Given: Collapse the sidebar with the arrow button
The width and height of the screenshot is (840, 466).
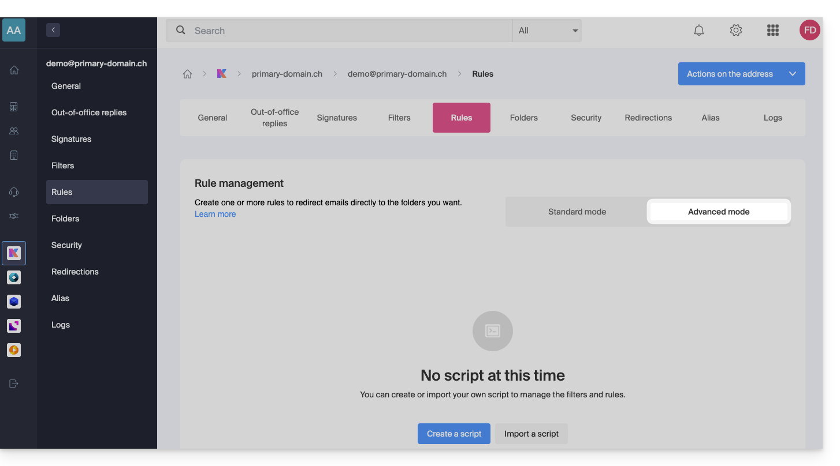Looking at the screenshot, I should click(x=53, y=30).
